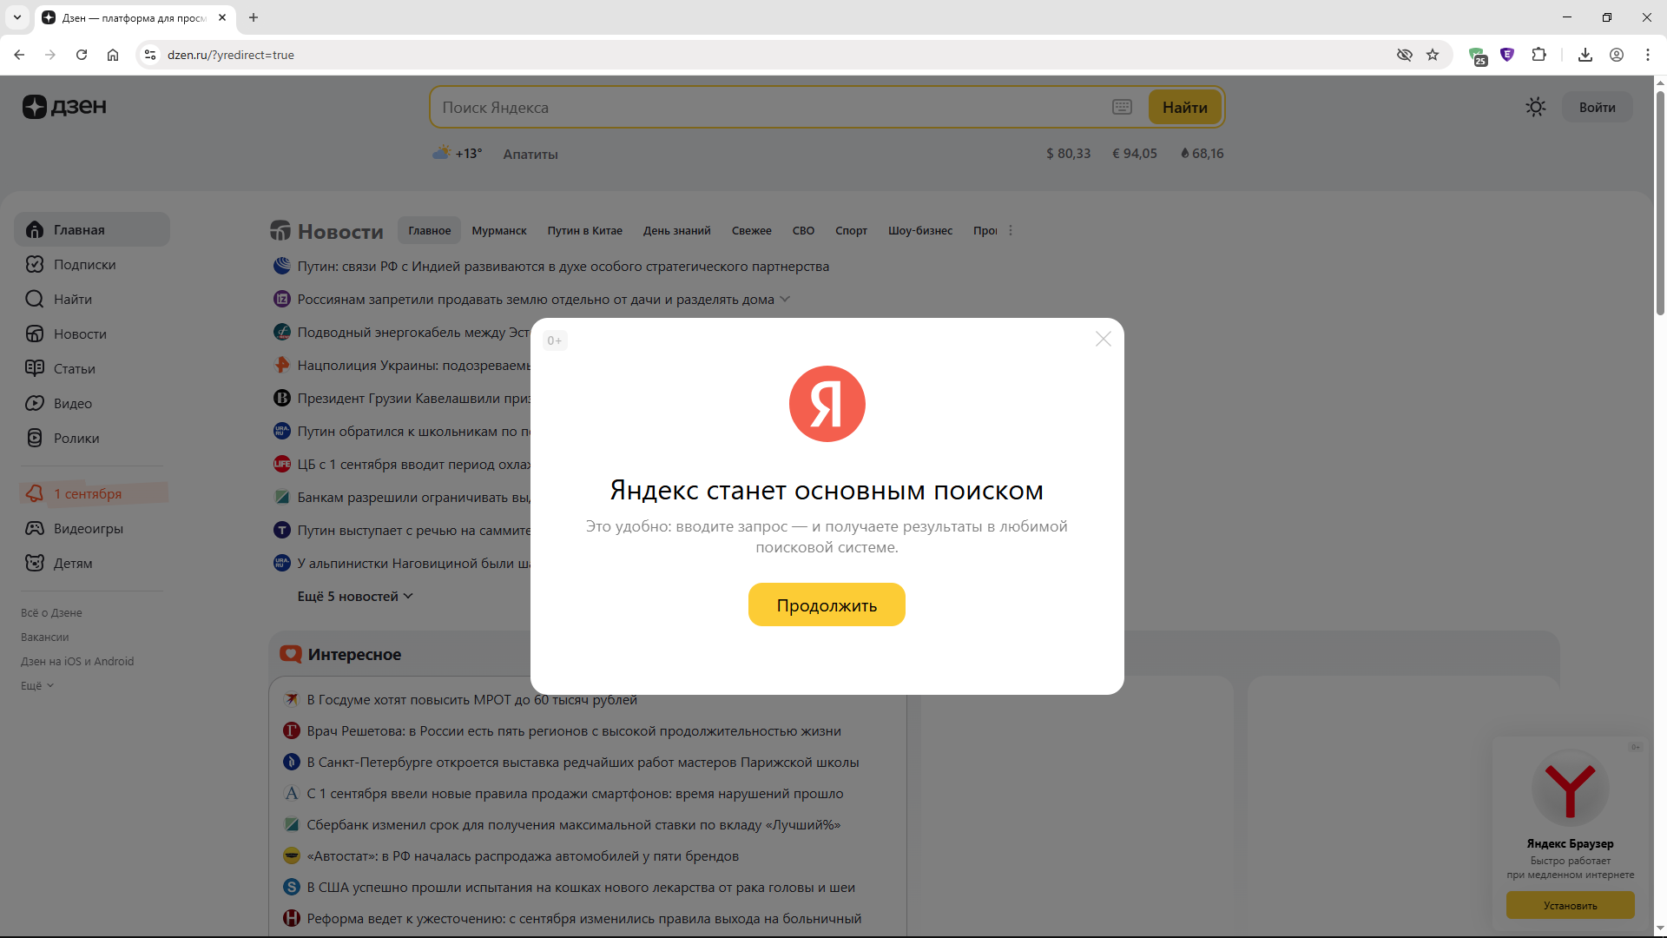The image size is (1667, 938).
Task: Switch to the СВО news tab
Action: (803, 230)
